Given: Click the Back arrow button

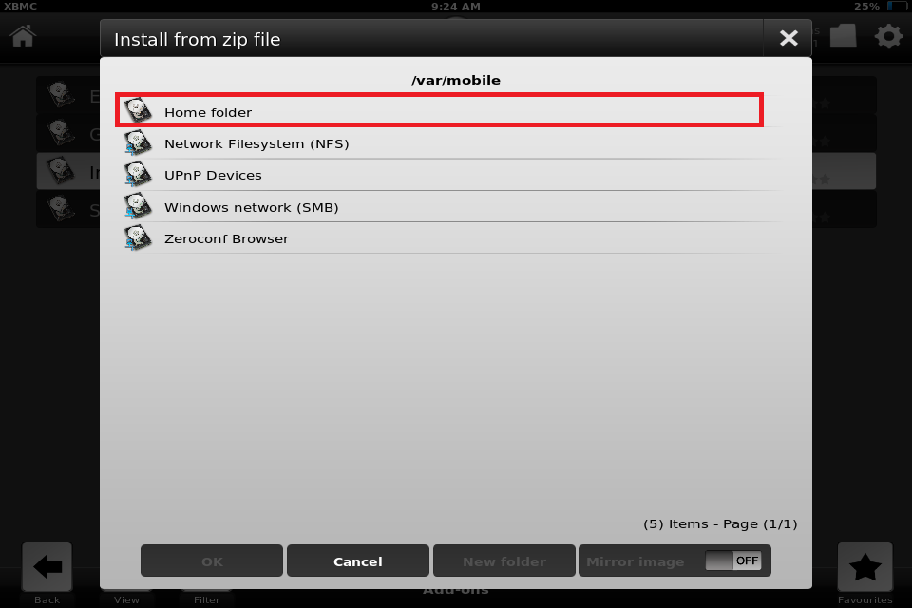Looking at the screenshot, I should [47, 567].
